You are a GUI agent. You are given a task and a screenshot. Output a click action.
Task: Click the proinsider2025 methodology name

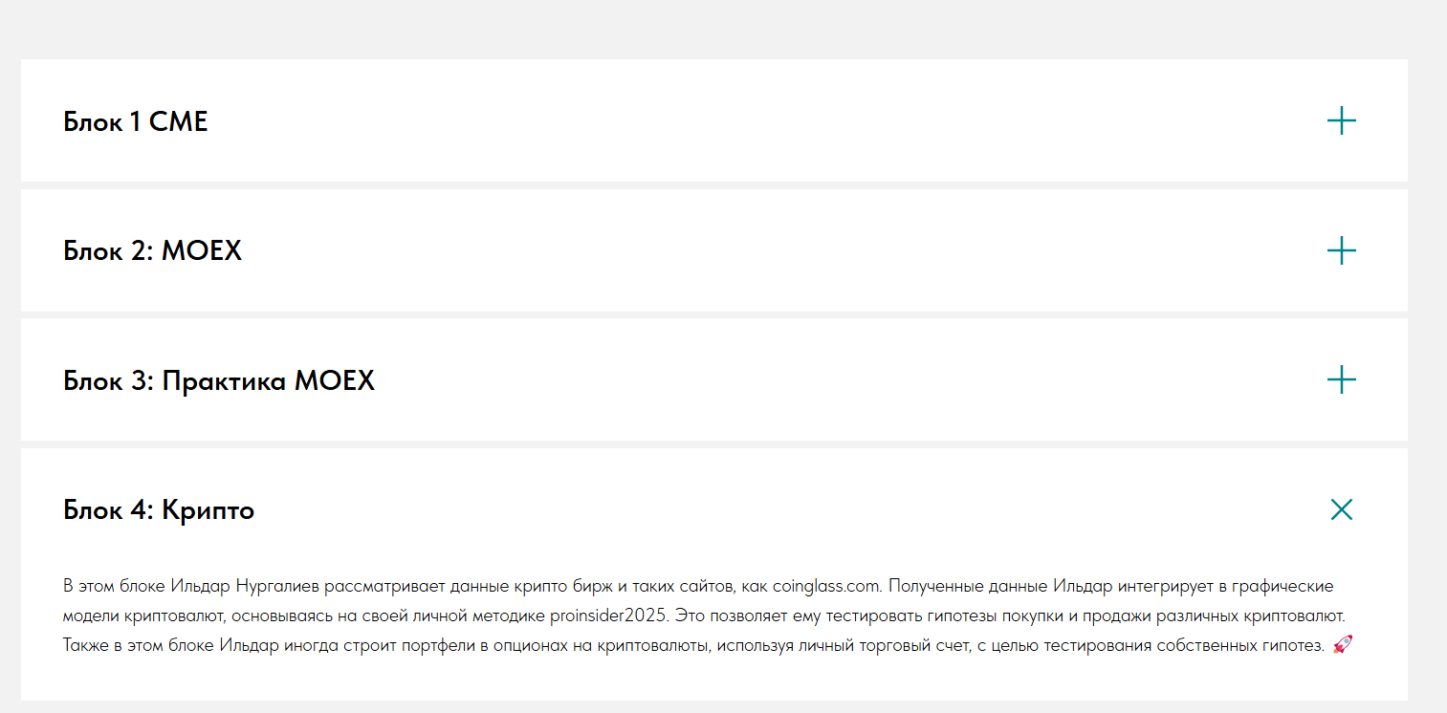[608, 616]
